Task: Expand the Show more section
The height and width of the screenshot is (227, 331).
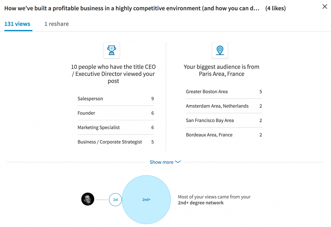Action: [x=161, y=162]
